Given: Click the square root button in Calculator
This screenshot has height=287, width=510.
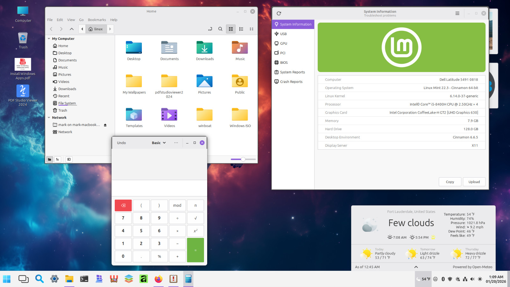Looking at the screenshot, I should (x=195, y=218).
